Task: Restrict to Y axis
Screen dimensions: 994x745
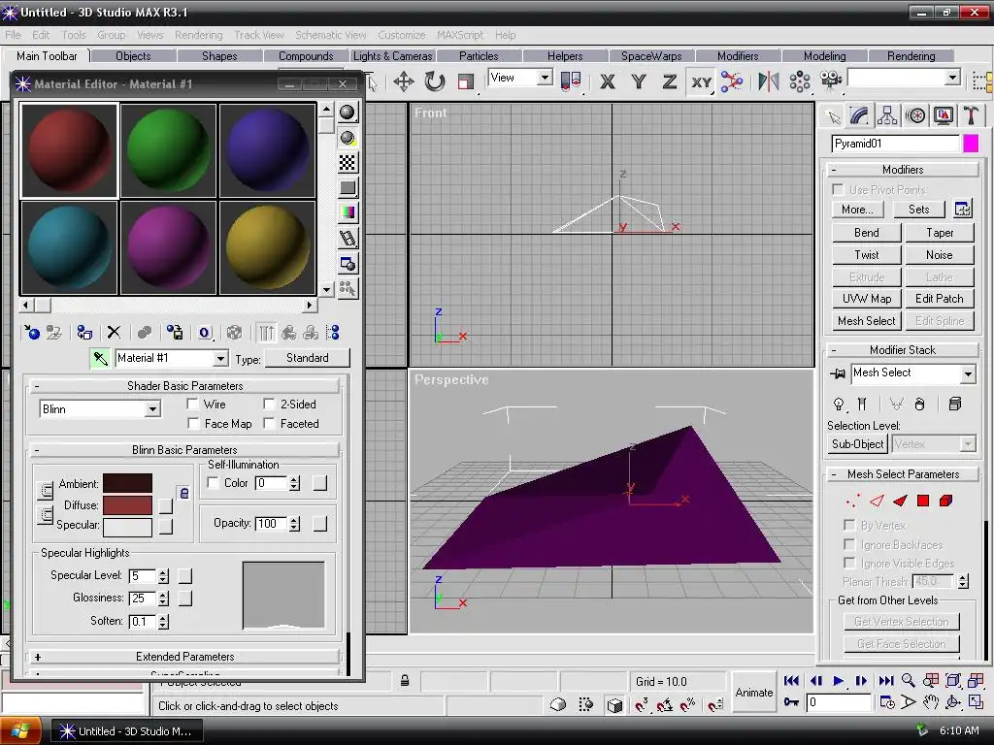Action: point(639,81)
